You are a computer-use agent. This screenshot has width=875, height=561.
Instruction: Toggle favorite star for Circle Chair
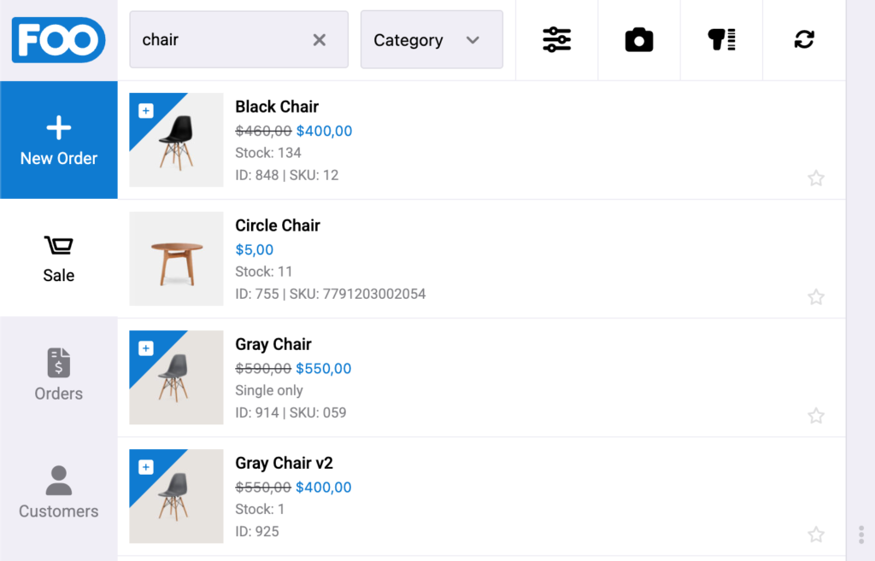[x=816, y=296]
